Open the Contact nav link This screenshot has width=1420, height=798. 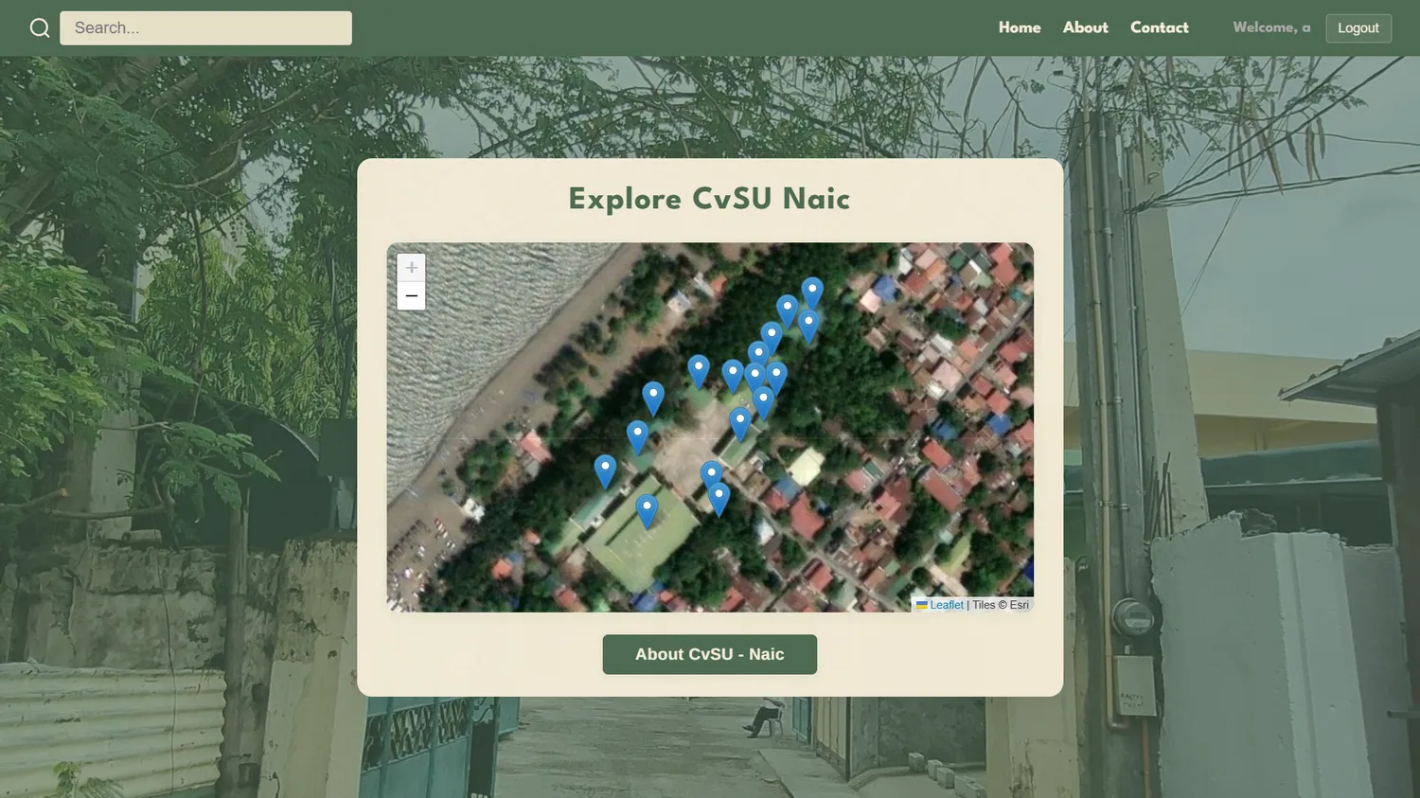pyautogui.click(x=1159, y=27)
